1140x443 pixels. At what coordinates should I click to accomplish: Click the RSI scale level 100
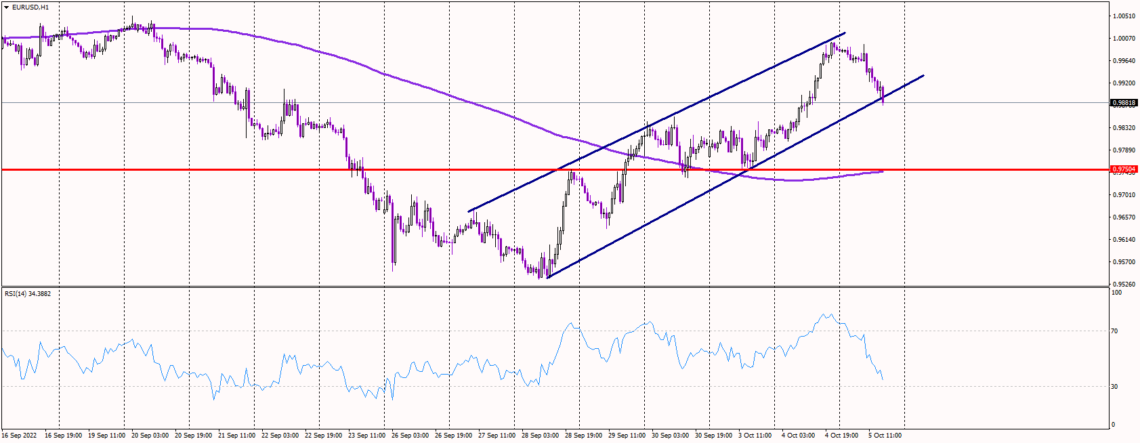tap(1117, 292)
